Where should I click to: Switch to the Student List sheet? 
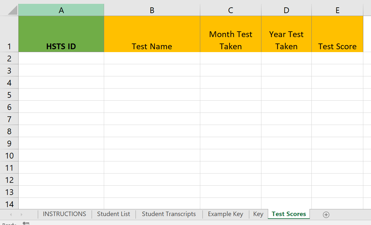113,214
